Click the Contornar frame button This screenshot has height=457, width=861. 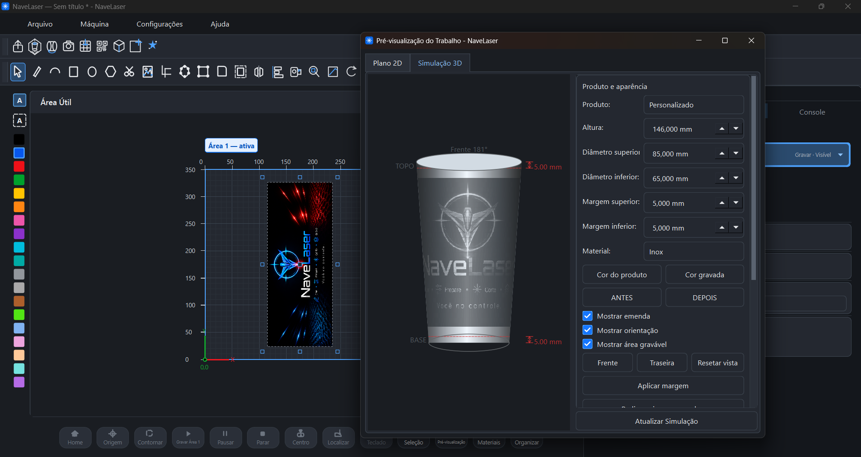150,438
